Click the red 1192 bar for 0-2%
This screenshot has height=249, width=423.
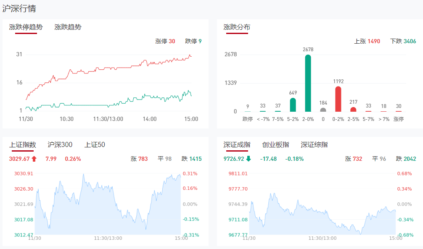[338, 99]
